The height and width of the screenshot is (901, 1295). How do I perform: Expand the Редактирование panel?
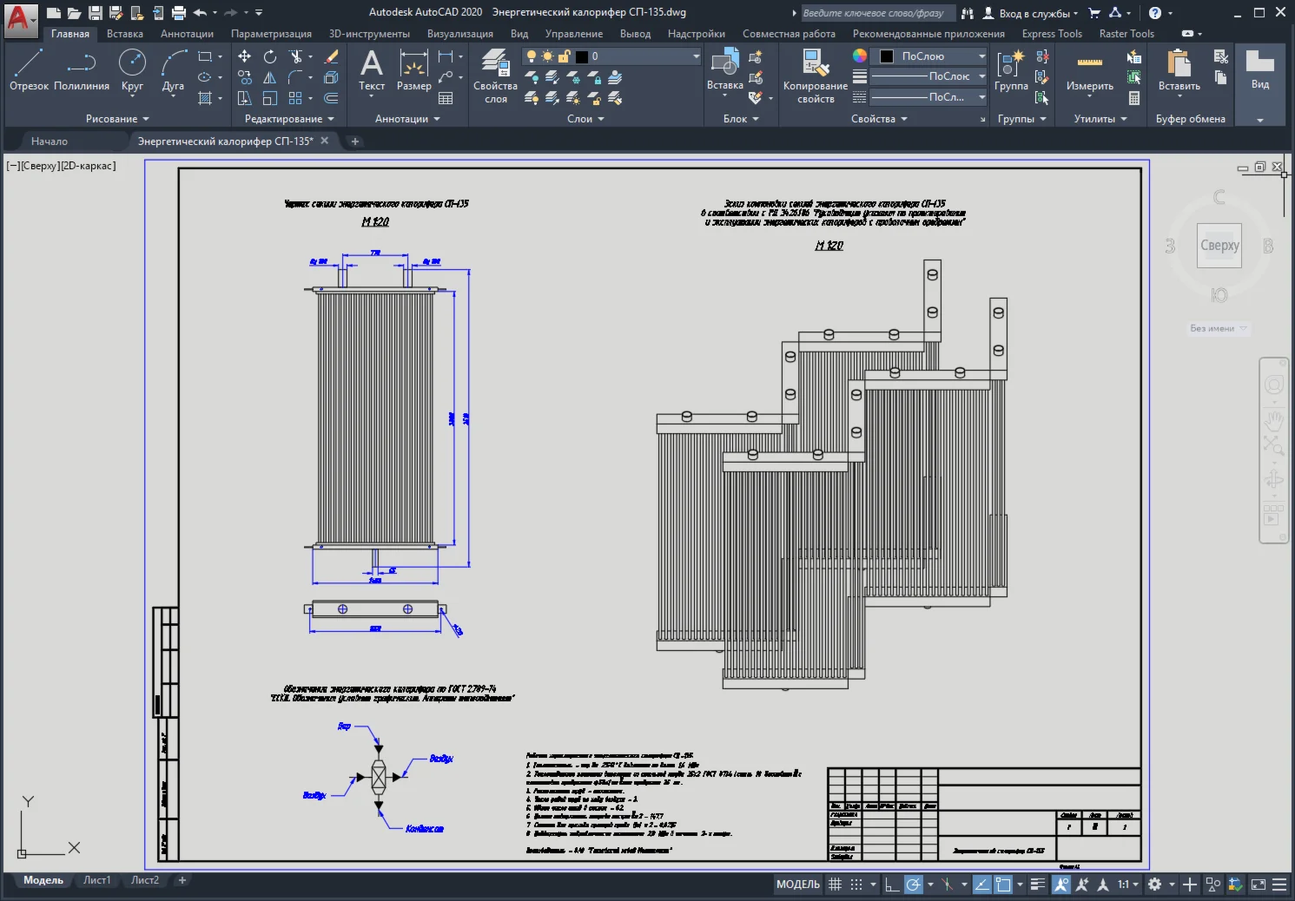point(289,119)
